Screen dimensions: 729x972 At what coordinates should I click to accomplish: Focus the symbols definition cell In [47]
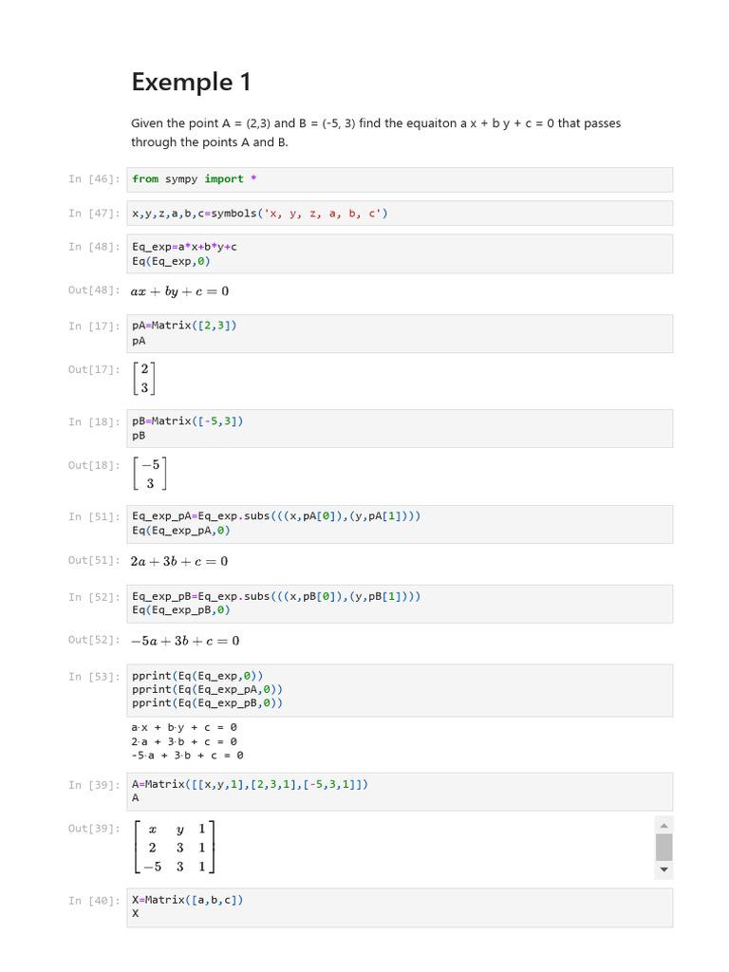[x=400, y=214]
